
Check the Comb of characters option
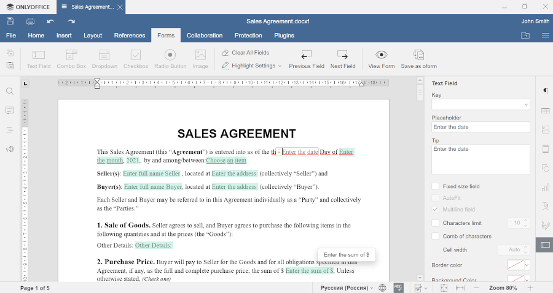pyautogui.click(x=436, y=236)
